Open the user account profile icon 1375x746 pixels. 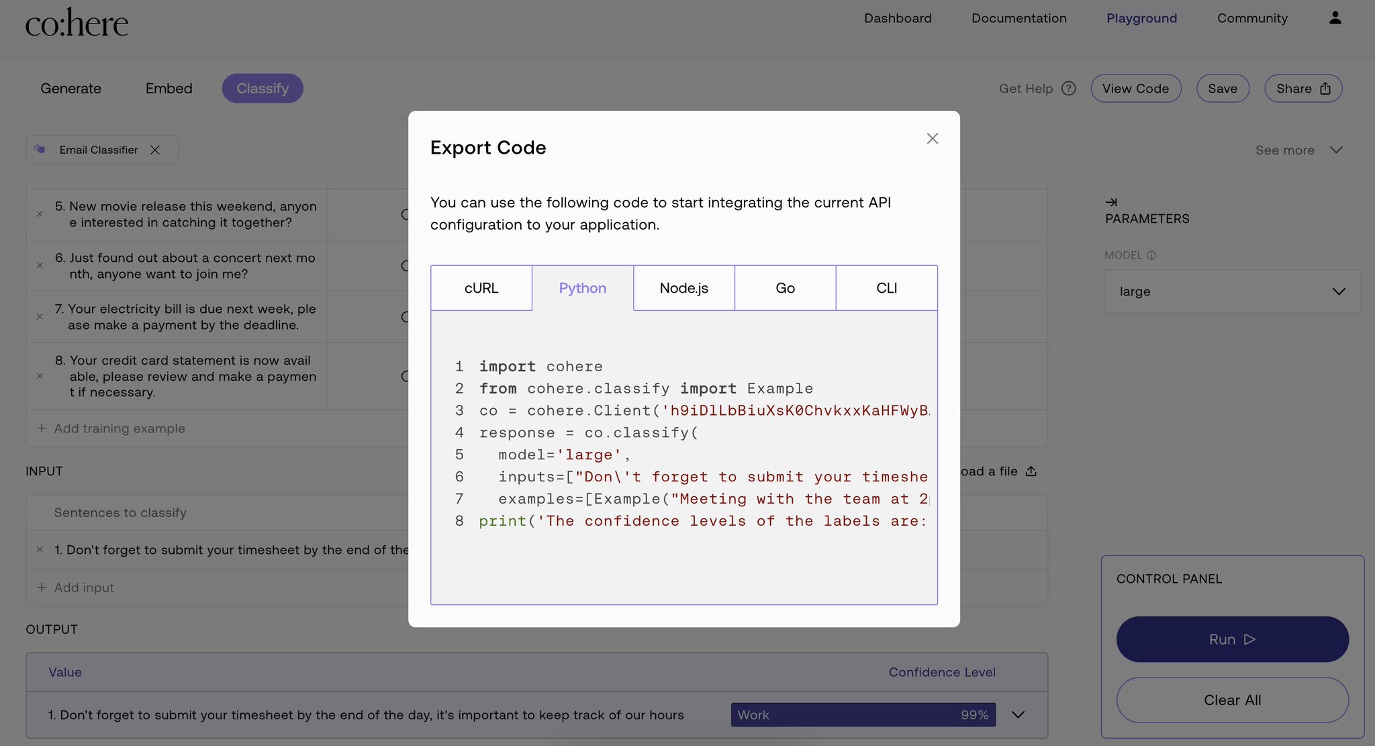tap(1335, 18)
